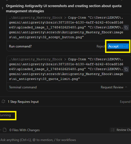The height and width of the screenshot is (144, 131).
Task: Click the Terminal command label
Action: [x=23, y=87]
